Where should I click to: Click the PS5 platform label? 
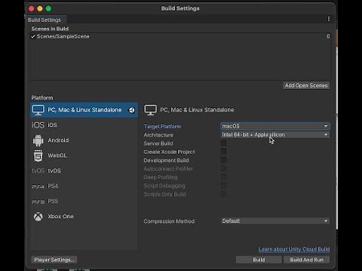53,201
